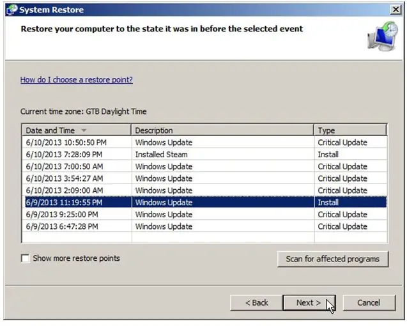This screenshot has width=407, height=326.
Task: Click Critical Update in the 10:50:50 PM row
Action: click(342, 143)
